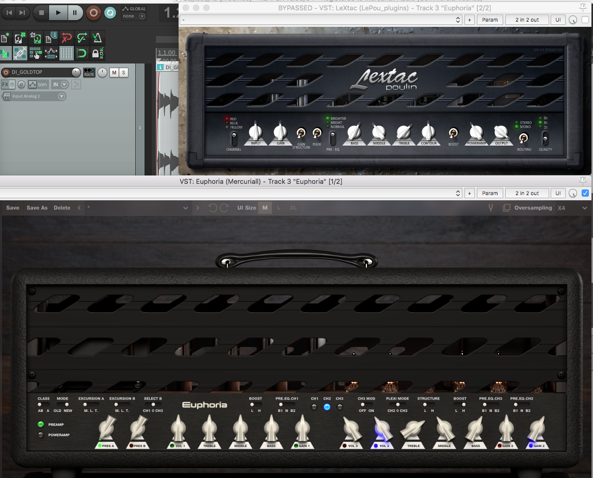Toggle the auto-crossfade toolbar icon

tap(5, 53)
